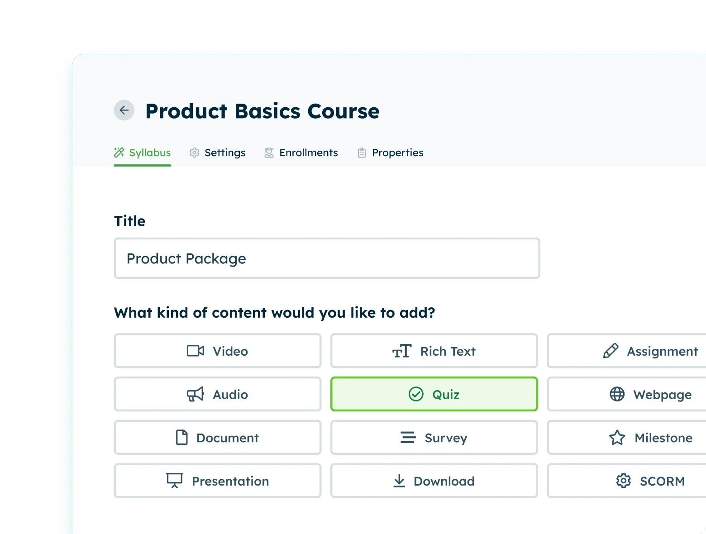
Task: Switch to the Settings tab
Action: 217,153
